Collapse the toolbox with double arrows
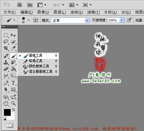The image size is (144, 131). [x=3, y=27]
